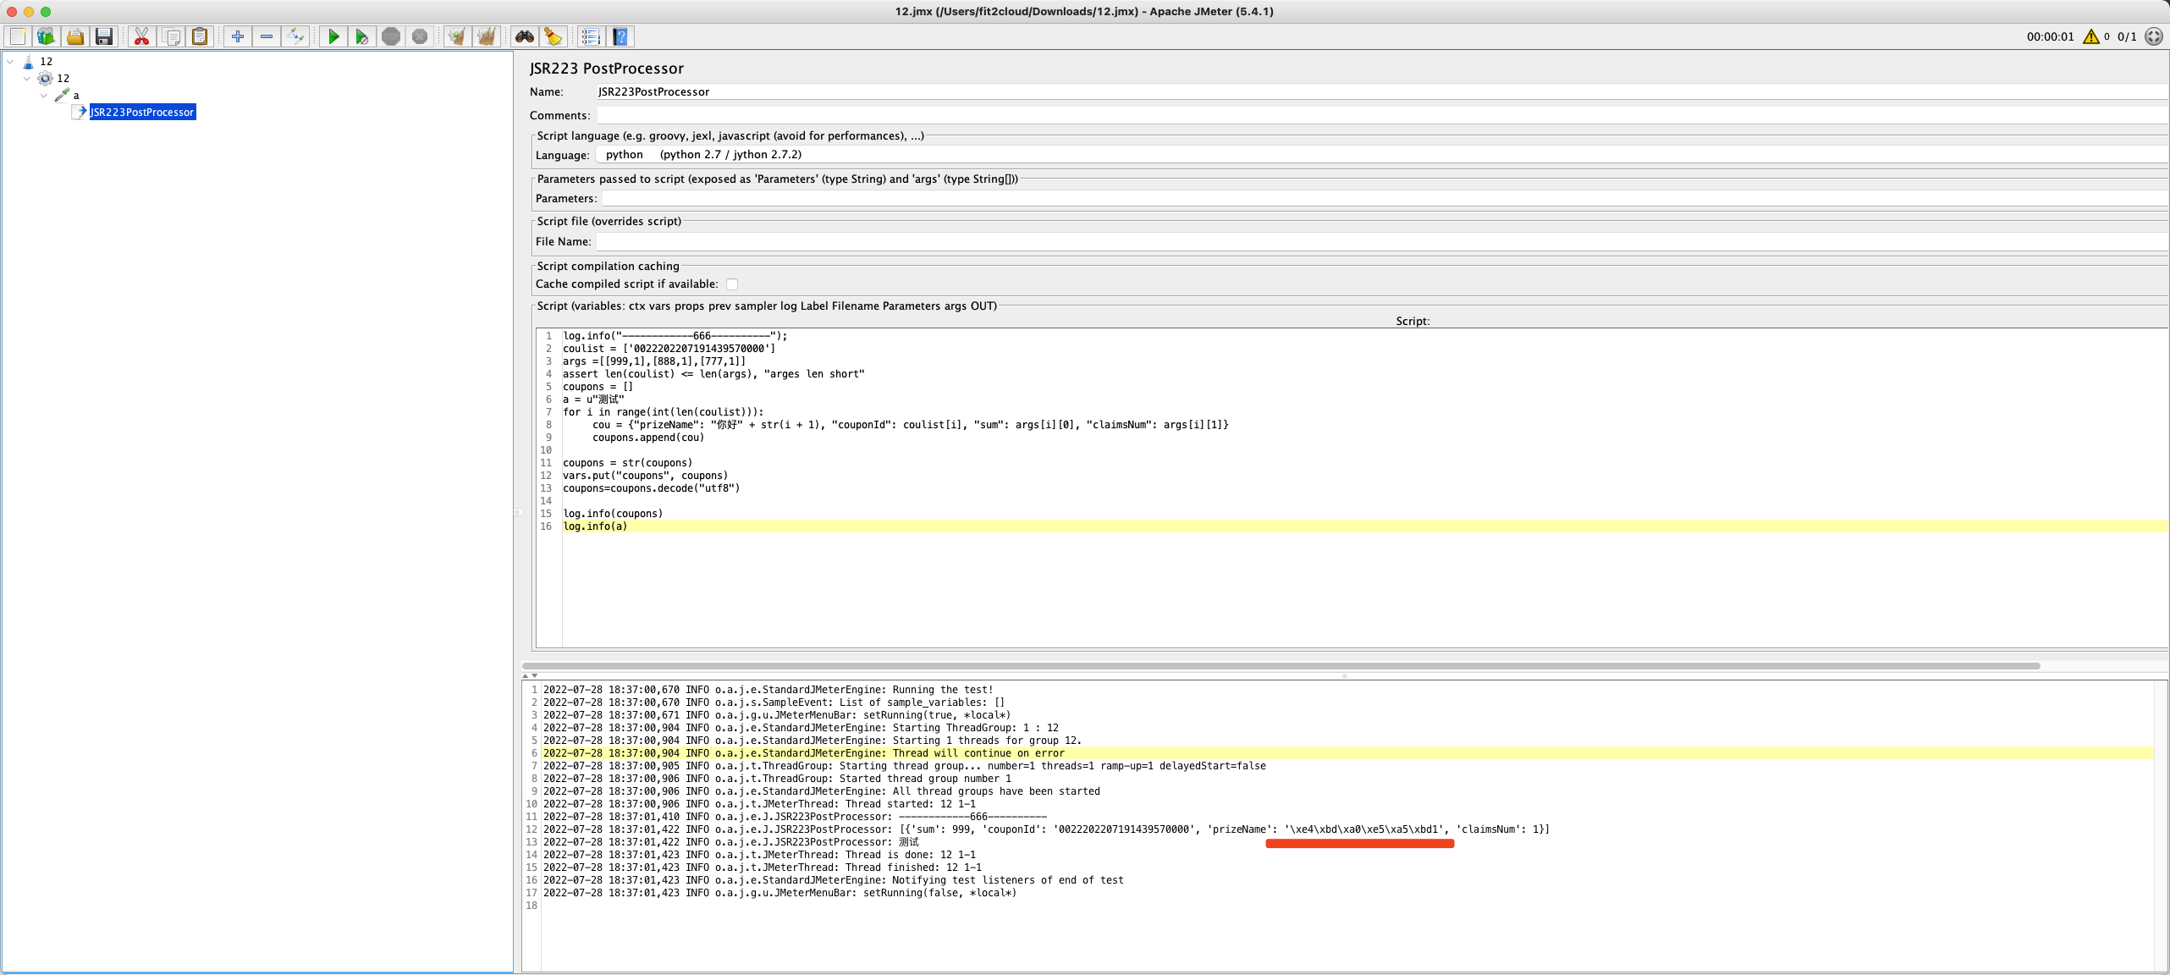Select the JSR223PostProcessor tree item
2170x975 pixels.
tap(142, 112)
